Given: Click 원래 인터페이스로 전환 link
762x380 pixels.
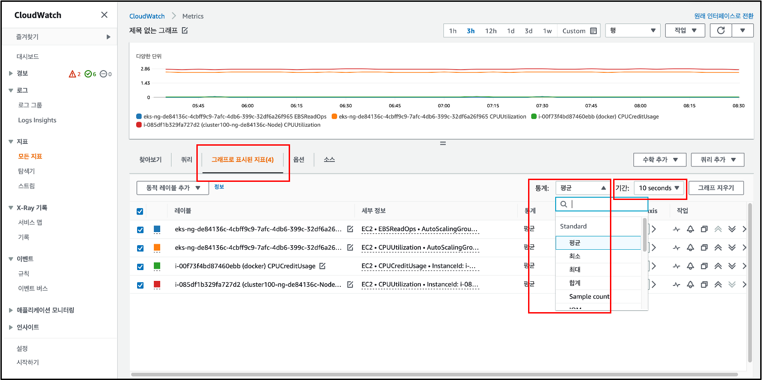Looking at the screenshot, I should (724, 16).
